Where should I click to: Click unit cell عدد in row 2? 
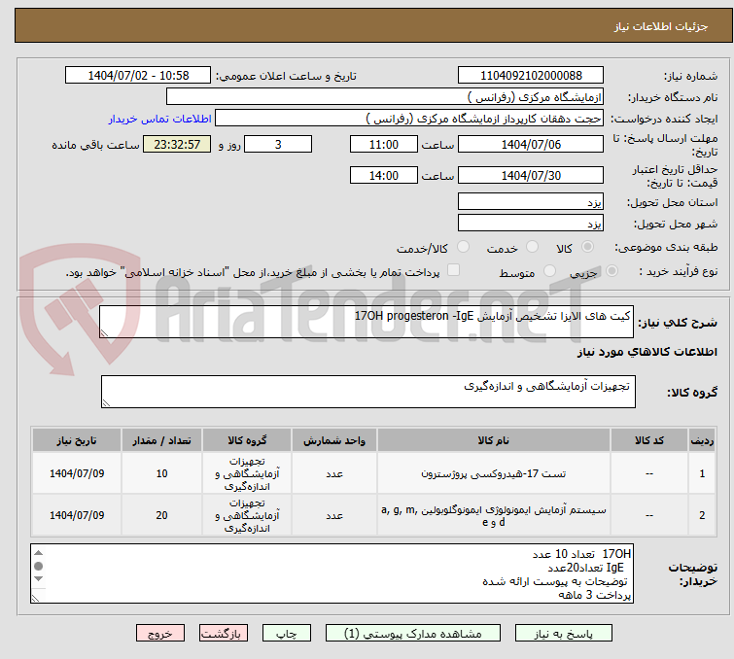tap(334, 516)
